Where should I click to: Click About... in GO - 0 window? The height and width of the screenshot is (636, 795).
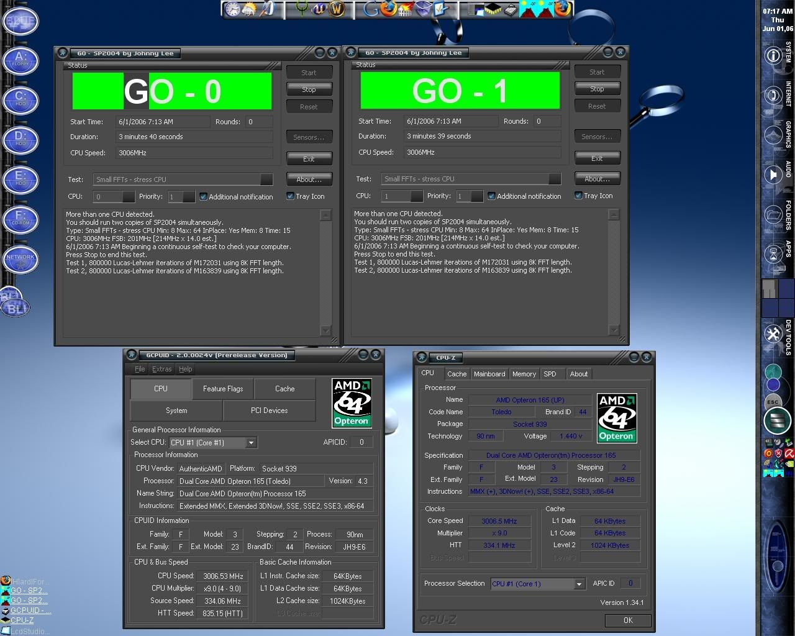(x=309, y=179)
